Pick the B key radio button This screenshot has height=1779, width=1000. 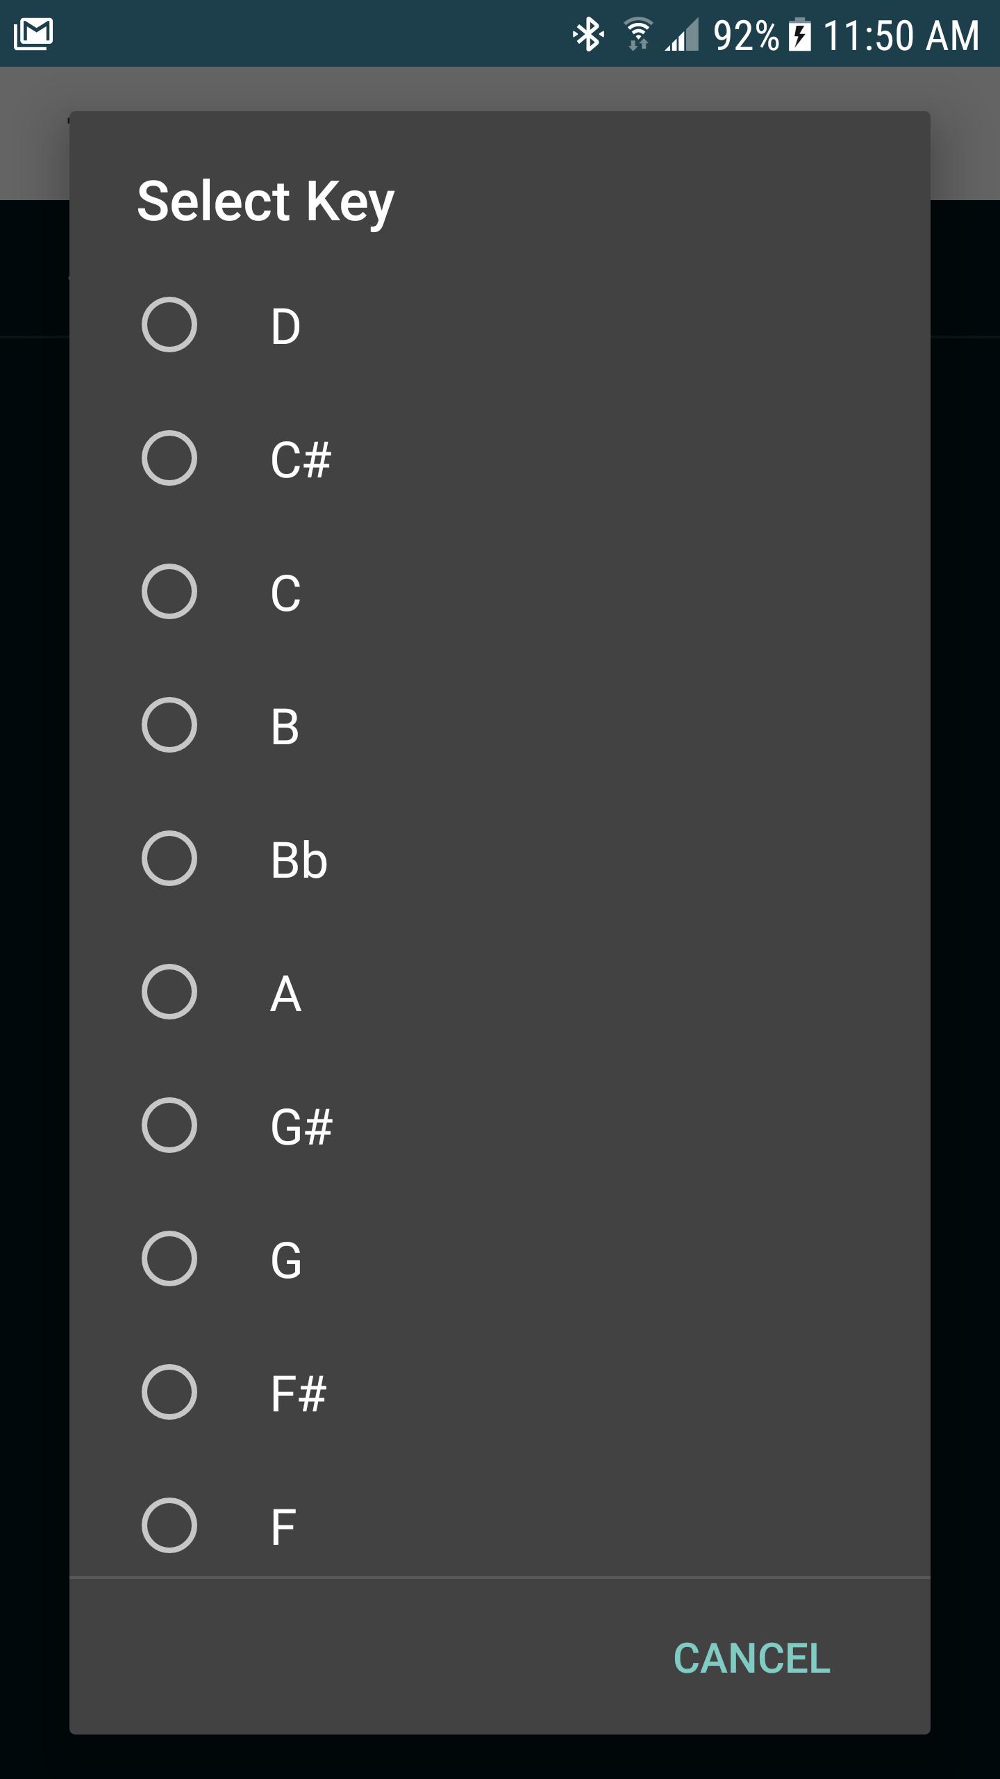tap(169, 725)
